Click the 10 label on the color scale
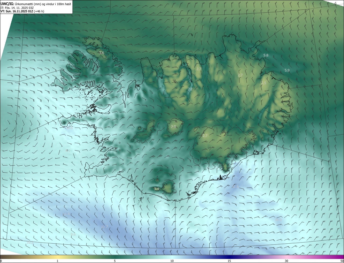This screenshot has height=263, width=344. 172,261
